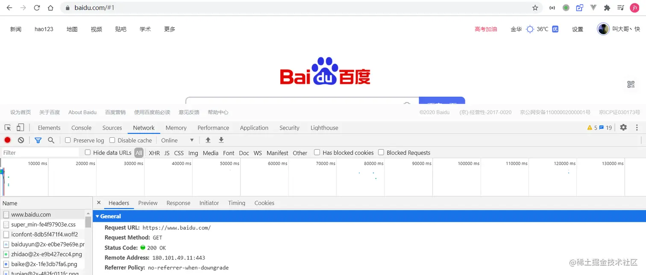Import a HAR file with the upload arrow
The width and height of the screenshot is (646, 275).
(208, 140)
